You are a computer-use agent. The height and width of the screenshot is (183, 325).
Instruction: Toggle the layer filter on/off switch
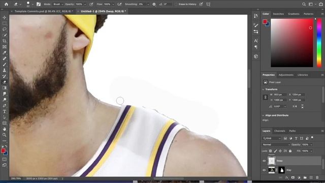point(312,138)
